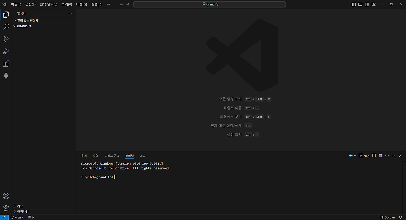
Task: Open notifications bell in status bar
Action: pos(400,217)
